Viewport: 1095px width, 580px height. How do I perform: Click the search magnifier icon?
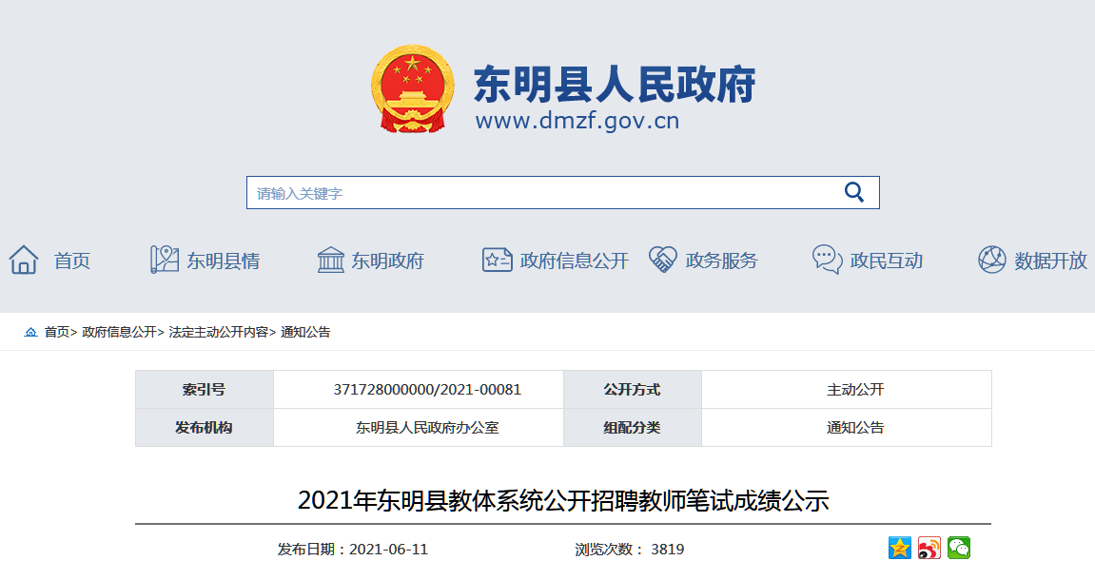pos(854,192)
